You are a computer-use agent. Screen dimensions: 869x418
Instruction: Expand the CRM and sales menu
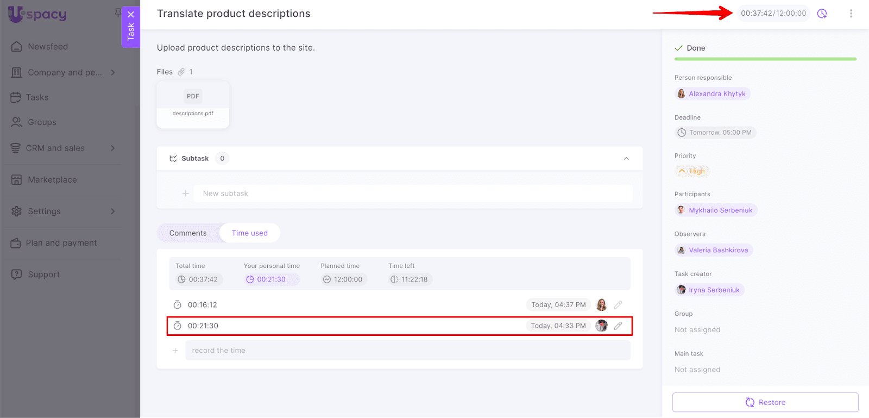click(x=112, y=148)
